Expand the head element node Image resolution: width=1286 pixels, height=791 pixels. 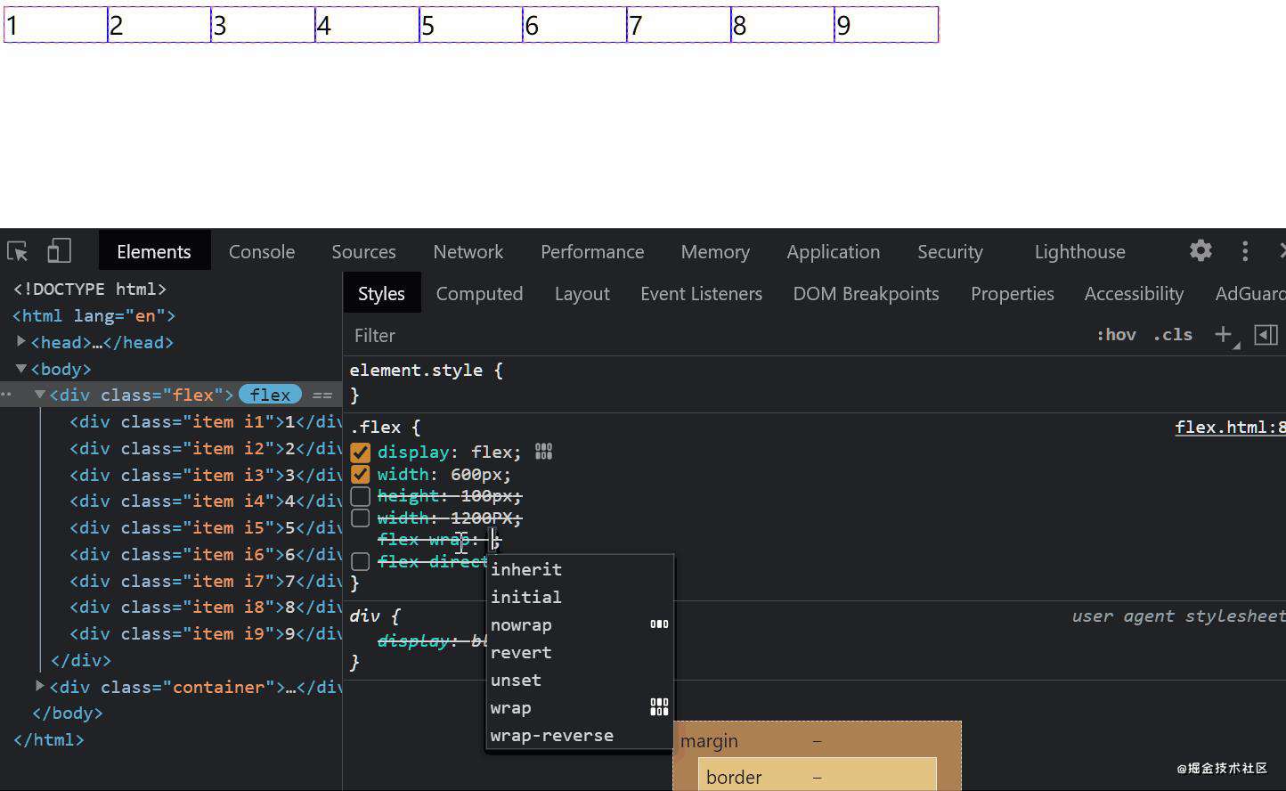pyautogui.click(x=21, y=341)
